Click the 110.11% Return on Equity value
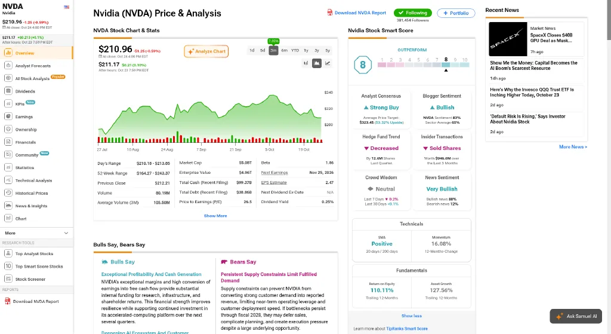The image size is (611, 334). pyautogui.click(x=382, y=290)
